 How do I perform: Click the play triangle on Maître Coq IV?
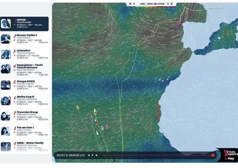(x=15, y=102)
